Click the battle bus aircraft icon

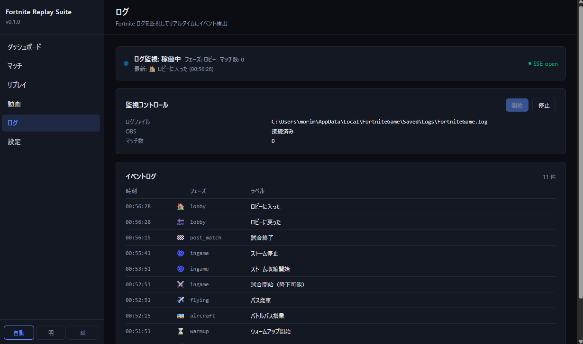[x=180, y=315]
